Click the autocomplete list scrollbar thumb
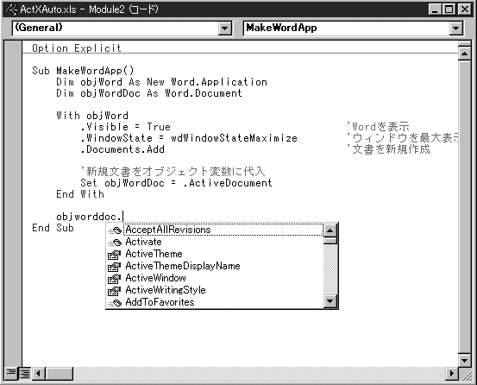This screenshot has width=477, height=385. click(x=330, y=241)
